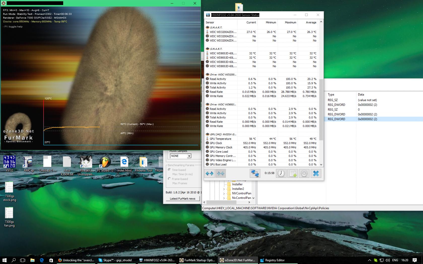The height and width of the screenshot is (264, 423).
Task: Close sensor window with blue X icon
Action: coord(316,173)
